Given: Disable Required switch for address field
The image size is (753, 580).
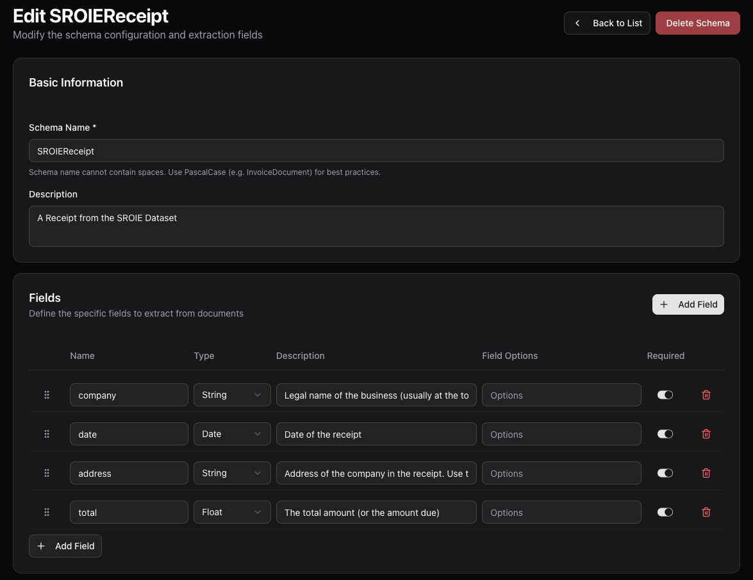Looking at the screenshot, I should click(665, 473).
